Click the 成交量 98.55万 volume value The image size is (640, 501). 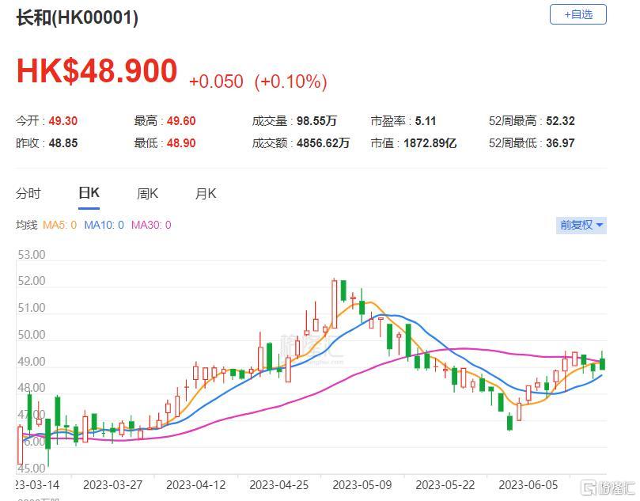tap(294, 121)
